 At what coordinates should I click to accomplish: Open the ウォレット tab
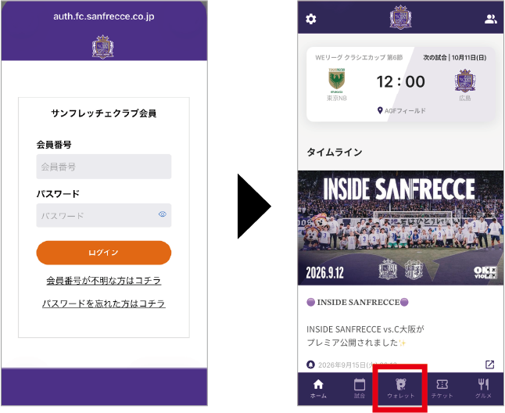click(401, 389)
